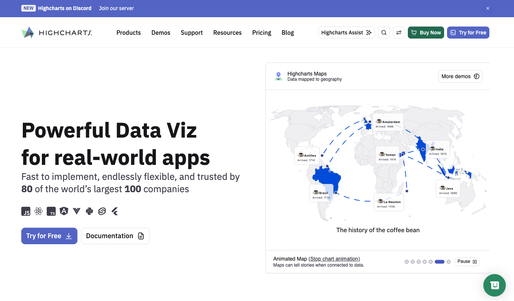Click the TypeScript framework icon
This screenshot has height=301, width=514.
(x=51, y=211)
